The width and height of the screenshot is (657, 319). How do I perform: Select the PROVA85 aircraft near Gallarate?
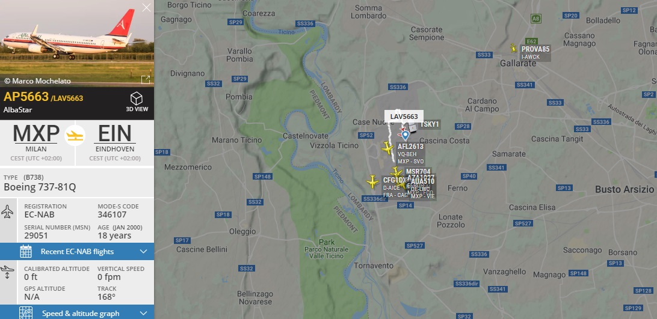[x=514, y=49]
